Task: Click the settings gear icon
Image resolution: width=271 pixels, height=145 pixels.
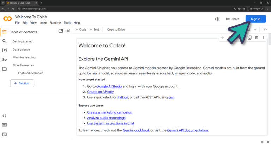Action: point(217,19)
